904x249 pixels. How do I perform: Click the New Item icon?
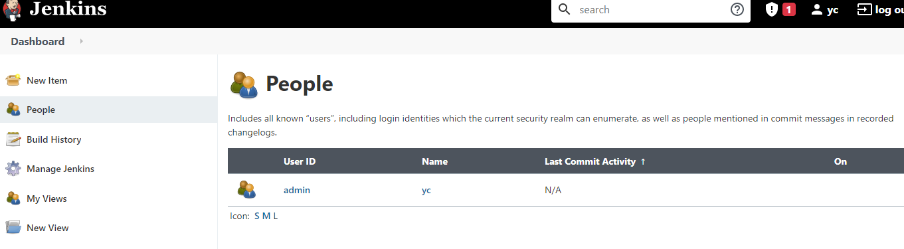click(13, 80)
